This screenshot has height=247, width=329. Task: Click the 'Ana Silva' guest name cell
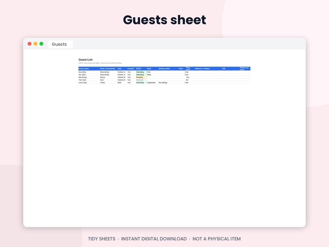[82, 72]
